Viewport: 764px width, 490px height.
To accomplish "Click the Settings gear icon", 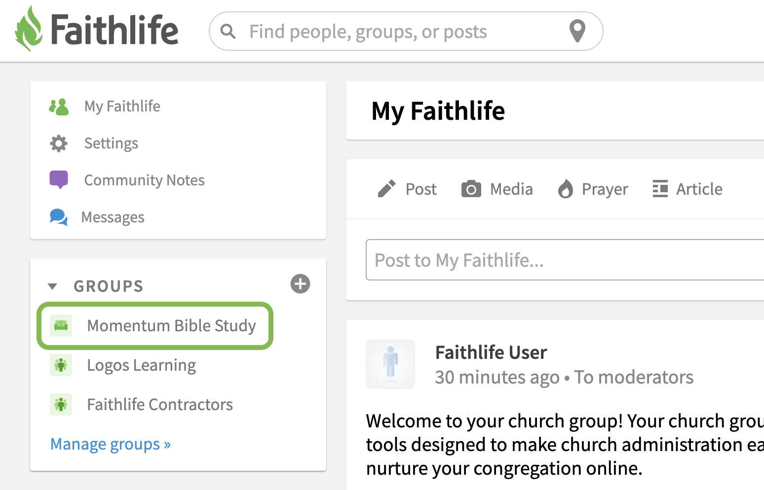I will tap(59, 143).
